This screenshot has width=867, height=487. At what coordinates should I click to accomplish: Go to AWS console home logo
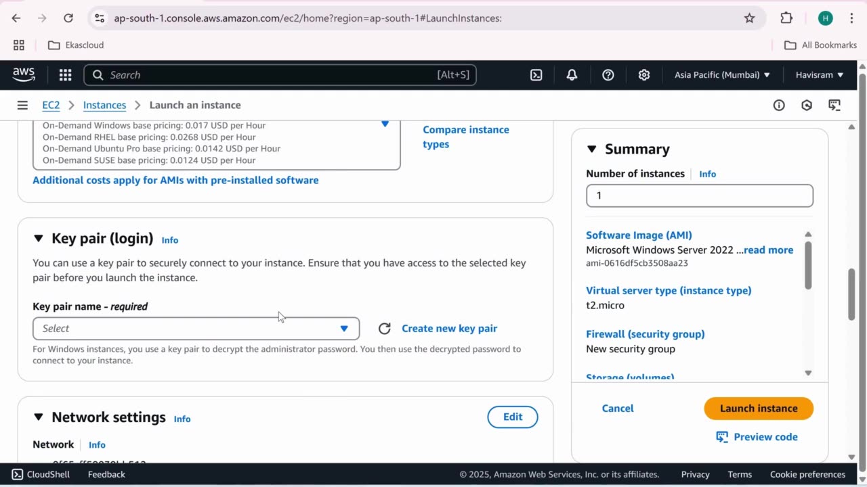click(24, 74)
